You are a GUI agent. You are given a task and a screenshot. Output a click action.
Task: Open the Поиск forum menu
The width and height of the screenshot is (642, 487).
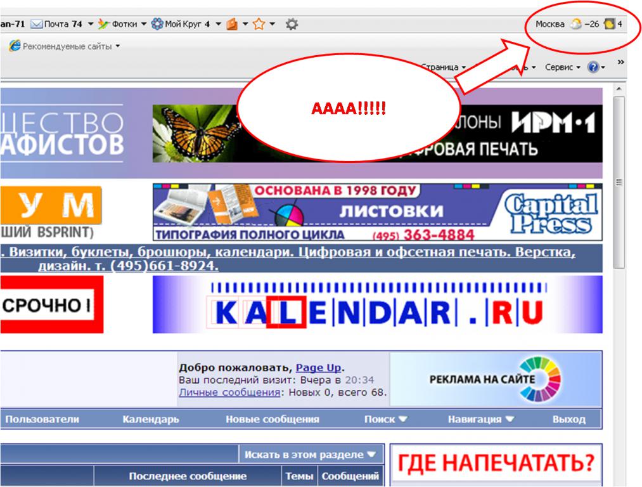click(x=385, y=419)
